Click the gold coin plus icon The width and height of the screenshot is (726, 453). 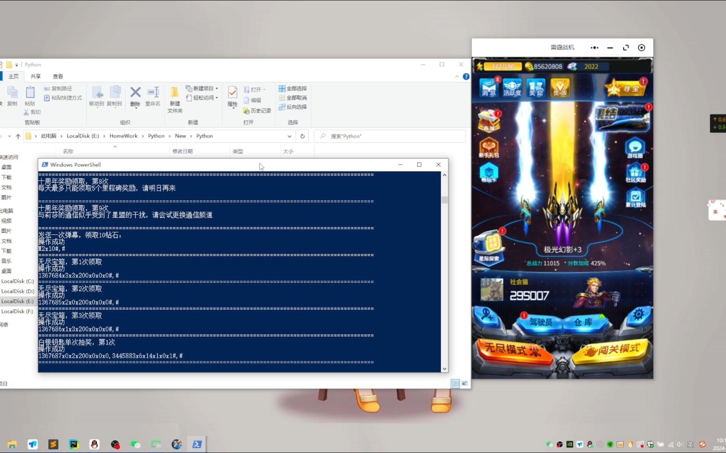(x=529, y=66)
